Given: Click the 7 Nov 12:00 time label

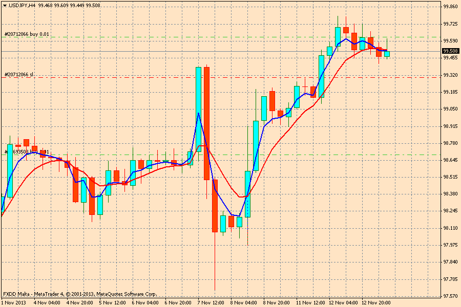Looking at the screenshot, I should (x=211, y=302).
